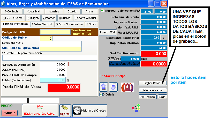
Task: Open the Ajustes tab
Action: [x=54, y=11]
